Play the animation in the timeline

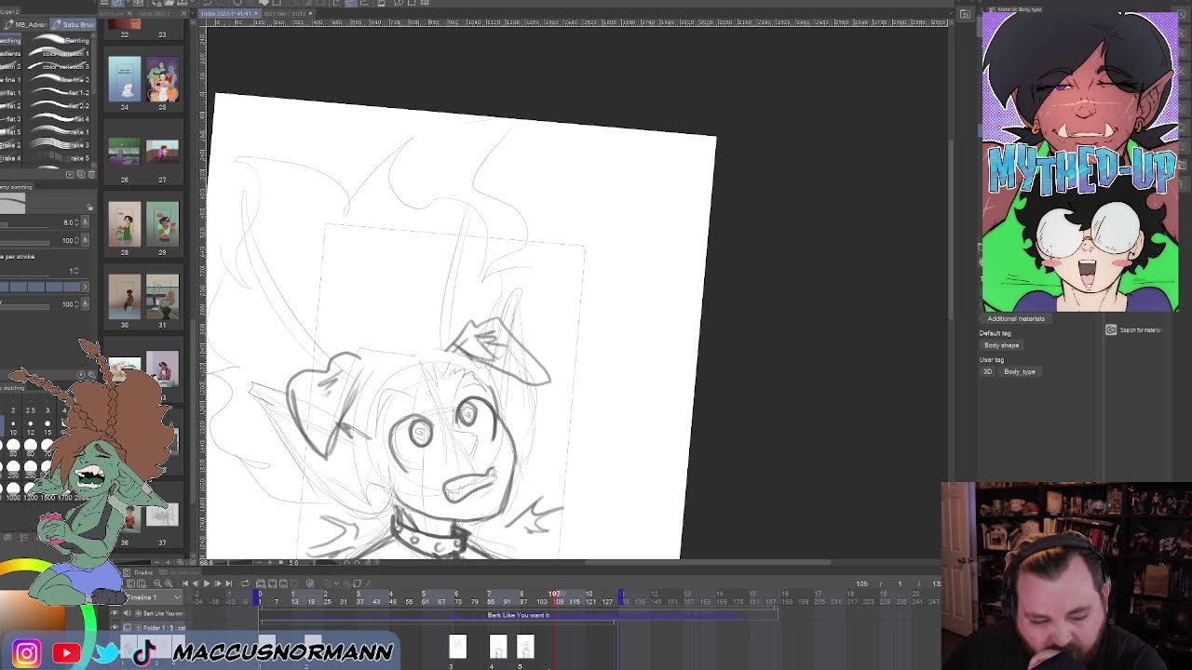point(207,583)
